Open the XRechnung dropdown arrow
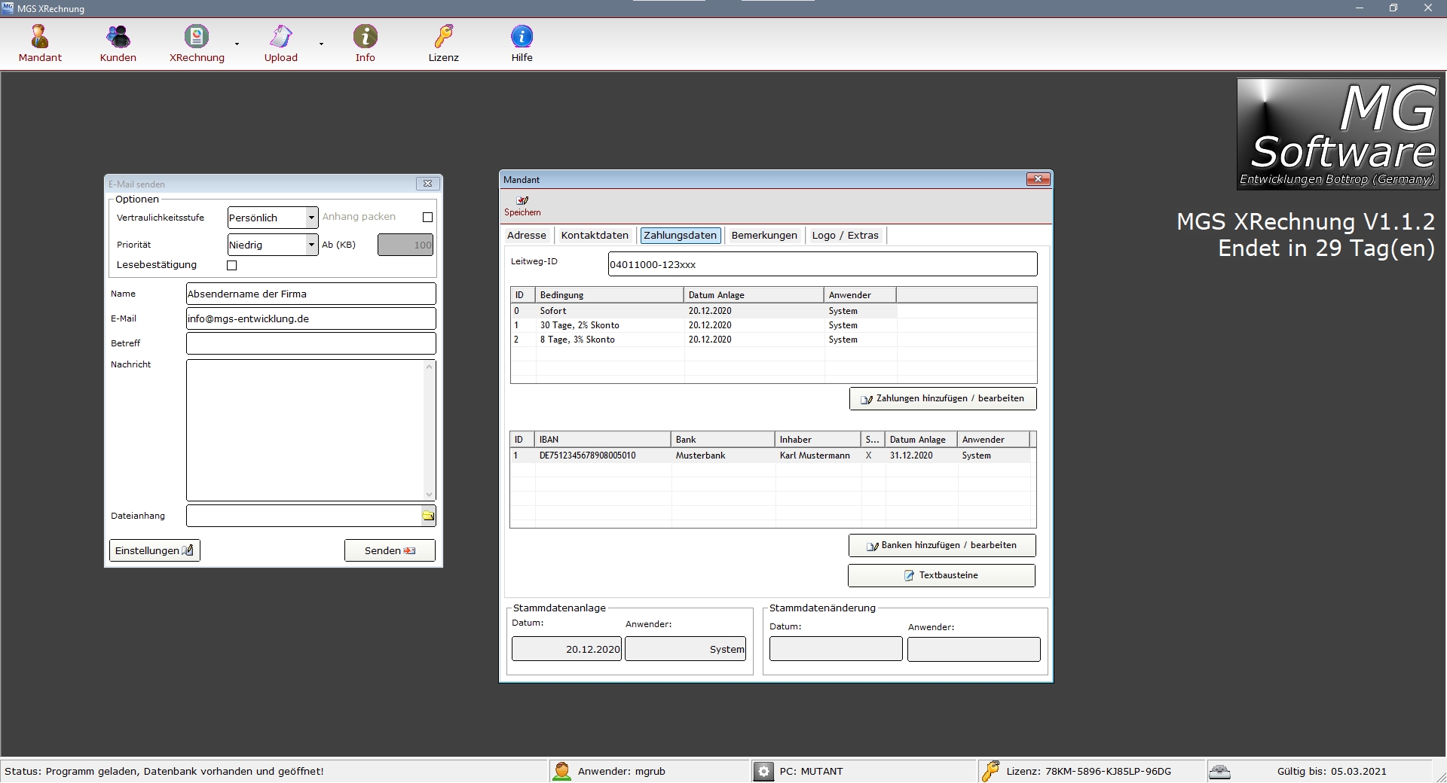1447x783 pixels. tap(237, 44)
